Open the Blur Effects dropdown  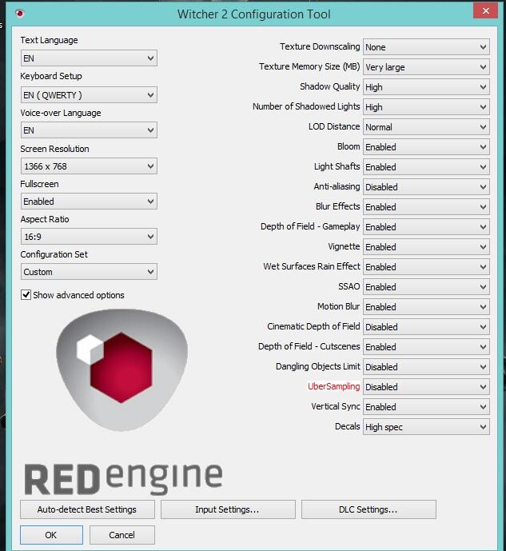[x=426, y=207]
